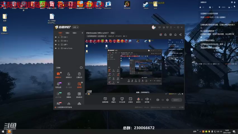Lock the 文本 1 source

point(59,37)
